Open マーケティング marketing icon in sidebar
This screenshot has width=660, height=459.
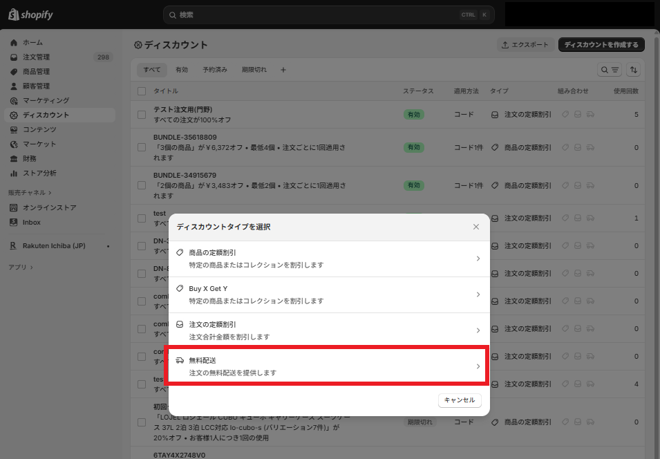point(14,101)
